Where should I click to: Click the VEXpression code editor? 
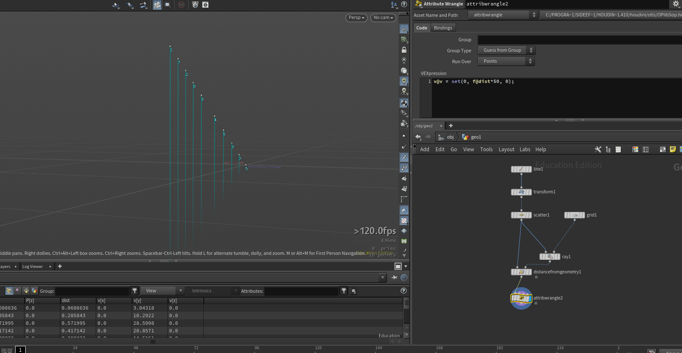(x=557, y=98)
